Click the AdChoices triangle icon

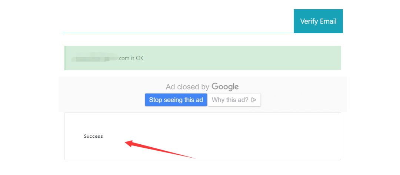point(254,100)
